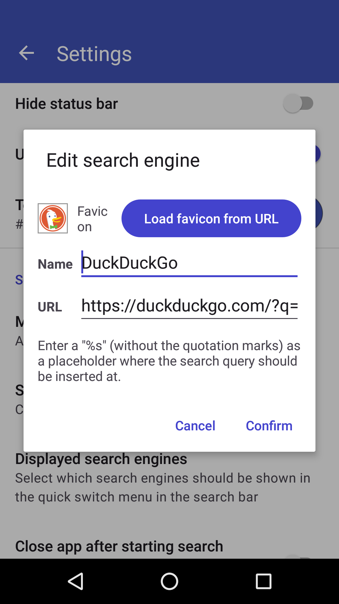
Task: Cancel the Edit search engine dialog
Action: [x=195, y=426]
